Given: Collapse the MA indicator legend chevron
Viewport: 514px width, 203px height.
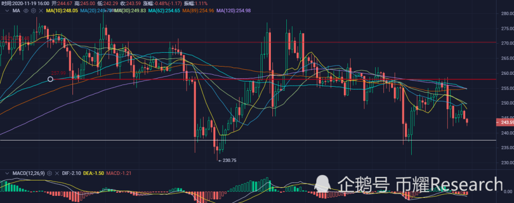Looking at the screenshot, I should [x=7, y=10].
